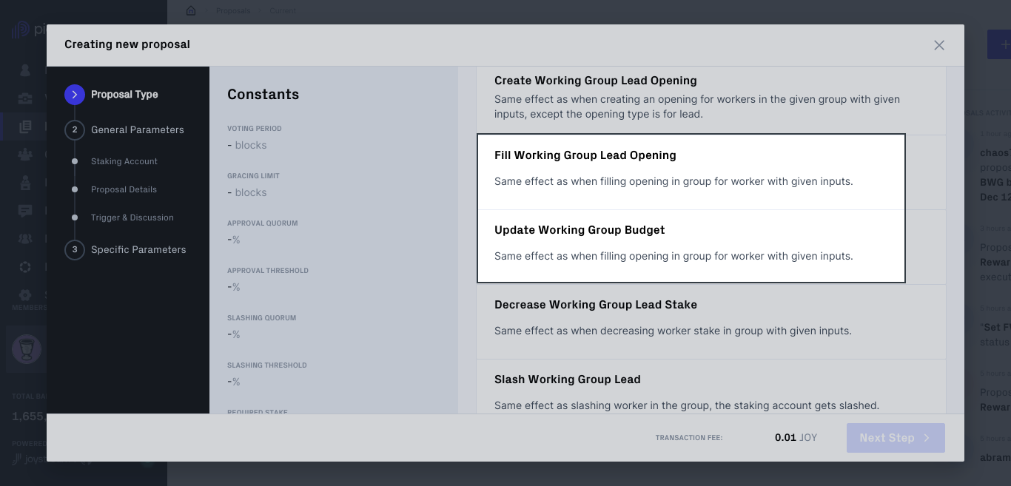
Task: Open the Working Groups briefcase icon
Action: tap(24, 98)
